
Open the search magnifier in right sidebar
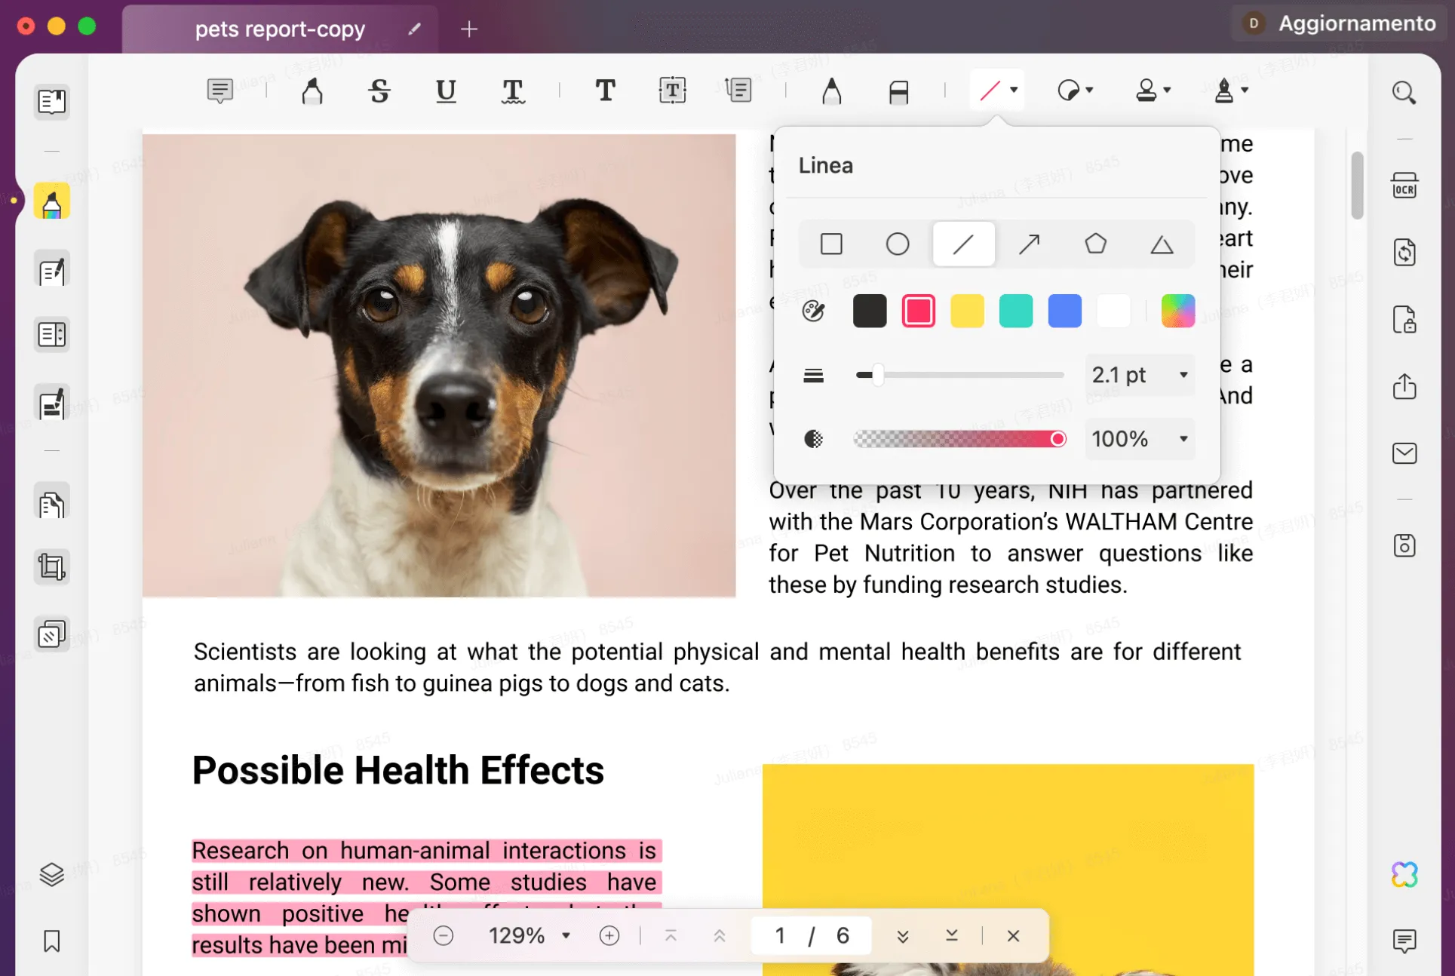1404,92
